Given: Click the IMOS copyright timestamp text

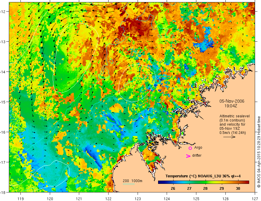Looking at the screenshot, I should coord(259,152).
